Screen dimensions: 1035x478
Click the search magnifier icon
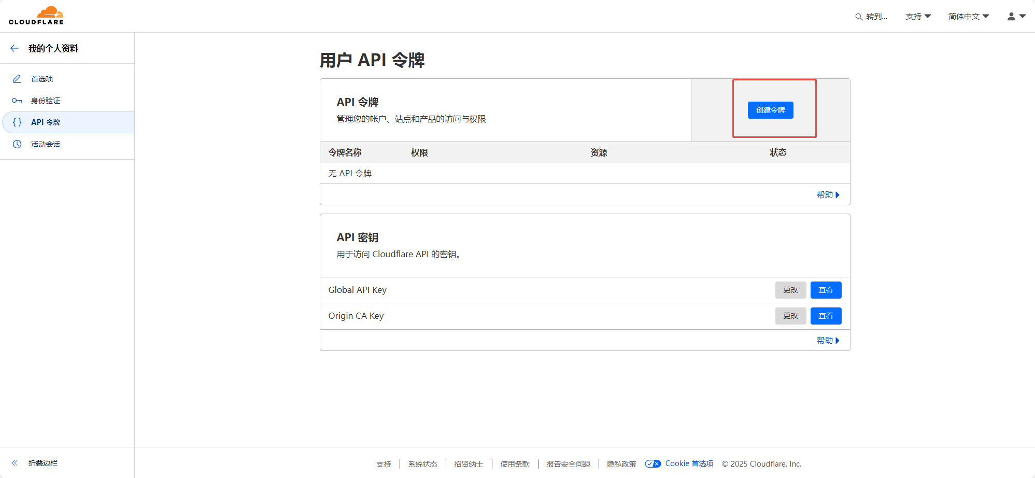click(x=859, y=17)
